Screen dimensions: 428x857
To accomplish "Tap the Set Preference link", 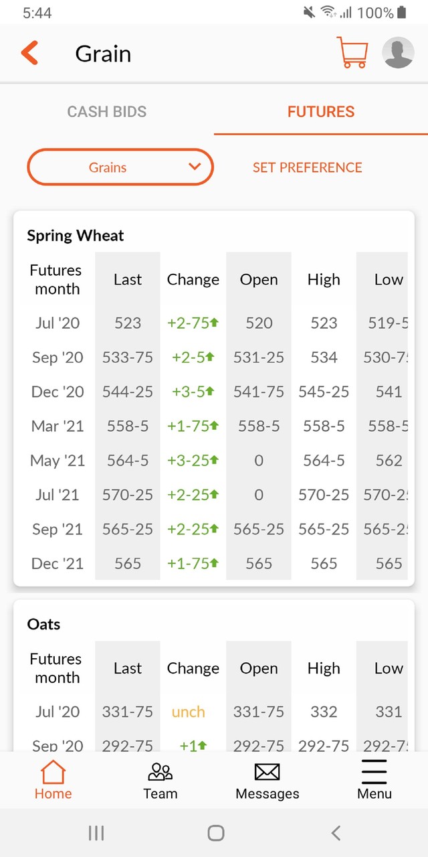I will (307, 167).
